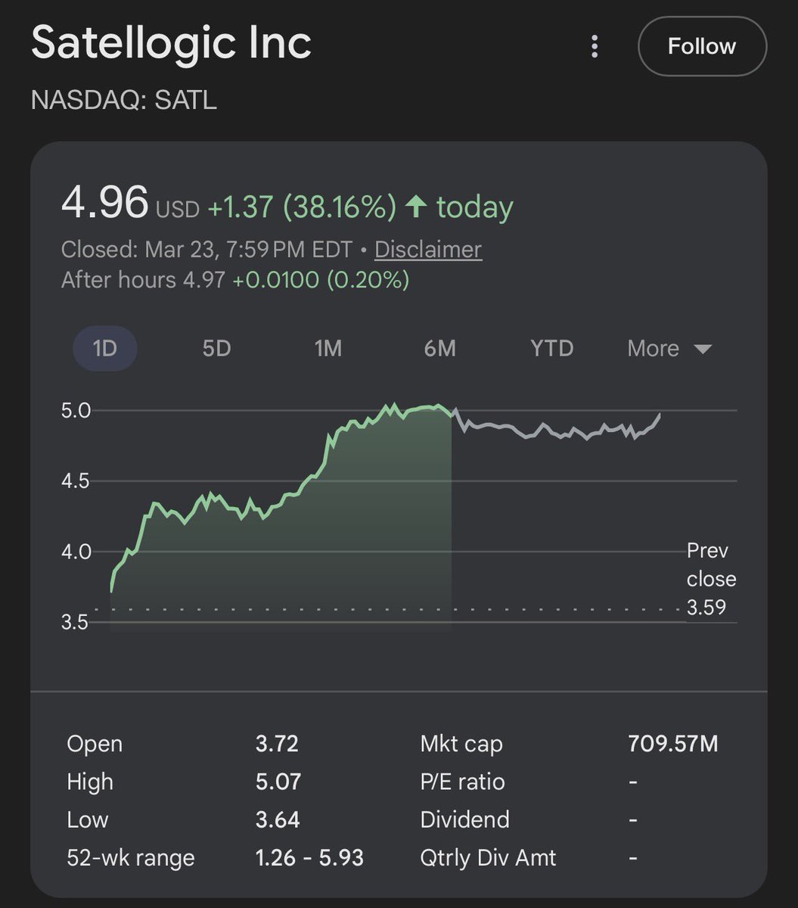Show the 1M chart range
The height and width of the screenshot is (908, 798).
[328, 348]
